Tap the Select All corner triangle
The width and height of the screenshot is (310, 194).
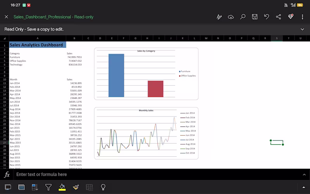(x=4, y=38)
